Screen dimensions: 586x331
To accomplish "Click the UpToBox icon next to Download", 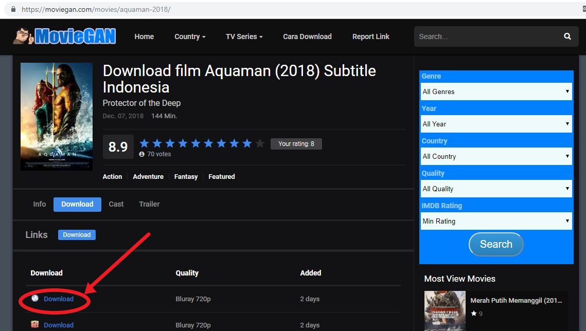I will tap(34, 325).
